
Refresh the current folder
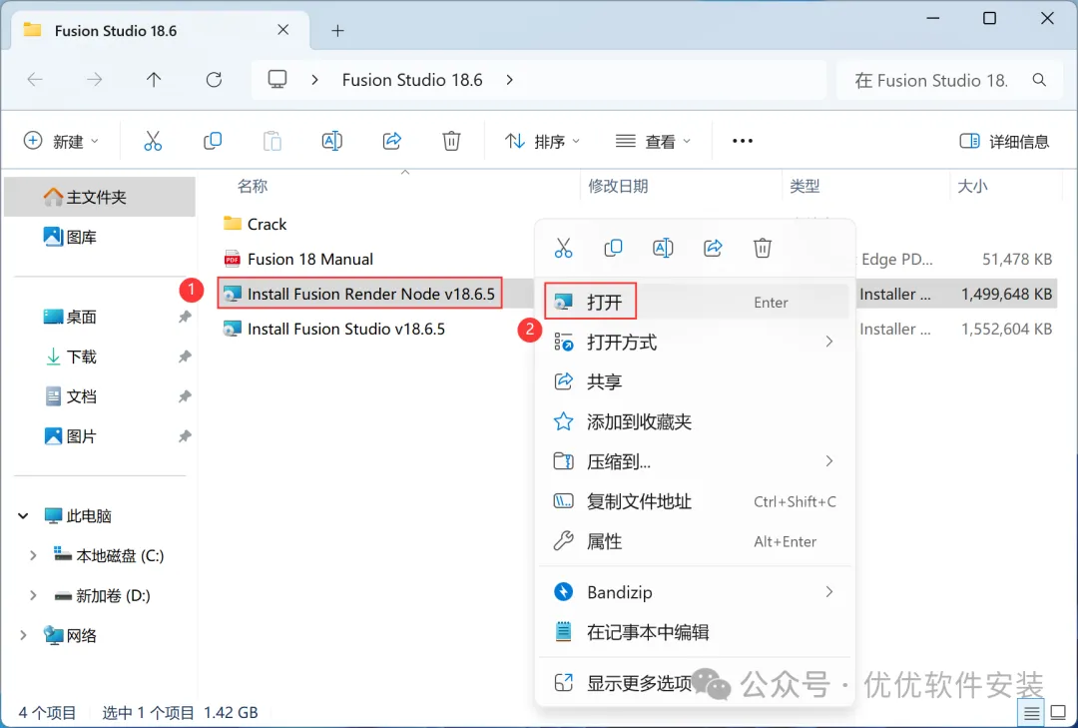[x=214, y=80]
